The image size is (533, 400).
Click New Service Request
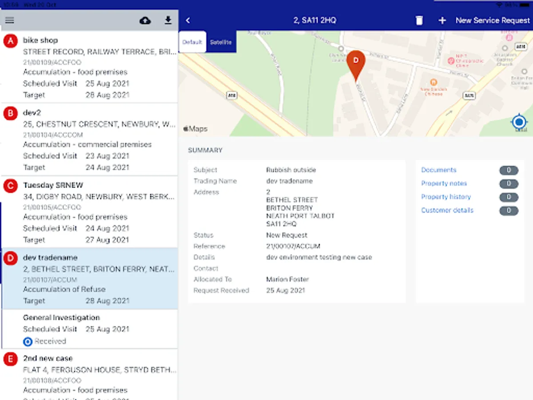point(493,20)
